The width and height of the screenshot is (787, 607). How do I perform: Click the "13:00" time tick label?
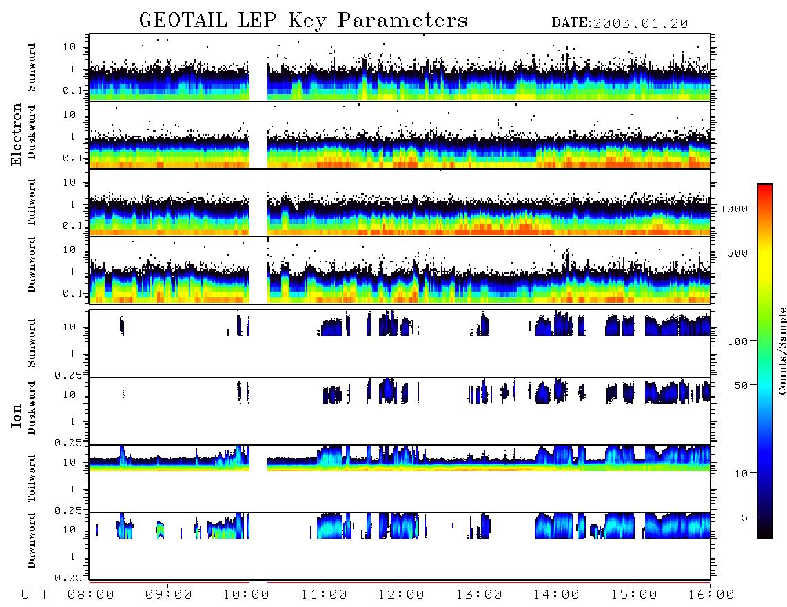(479, 595)
